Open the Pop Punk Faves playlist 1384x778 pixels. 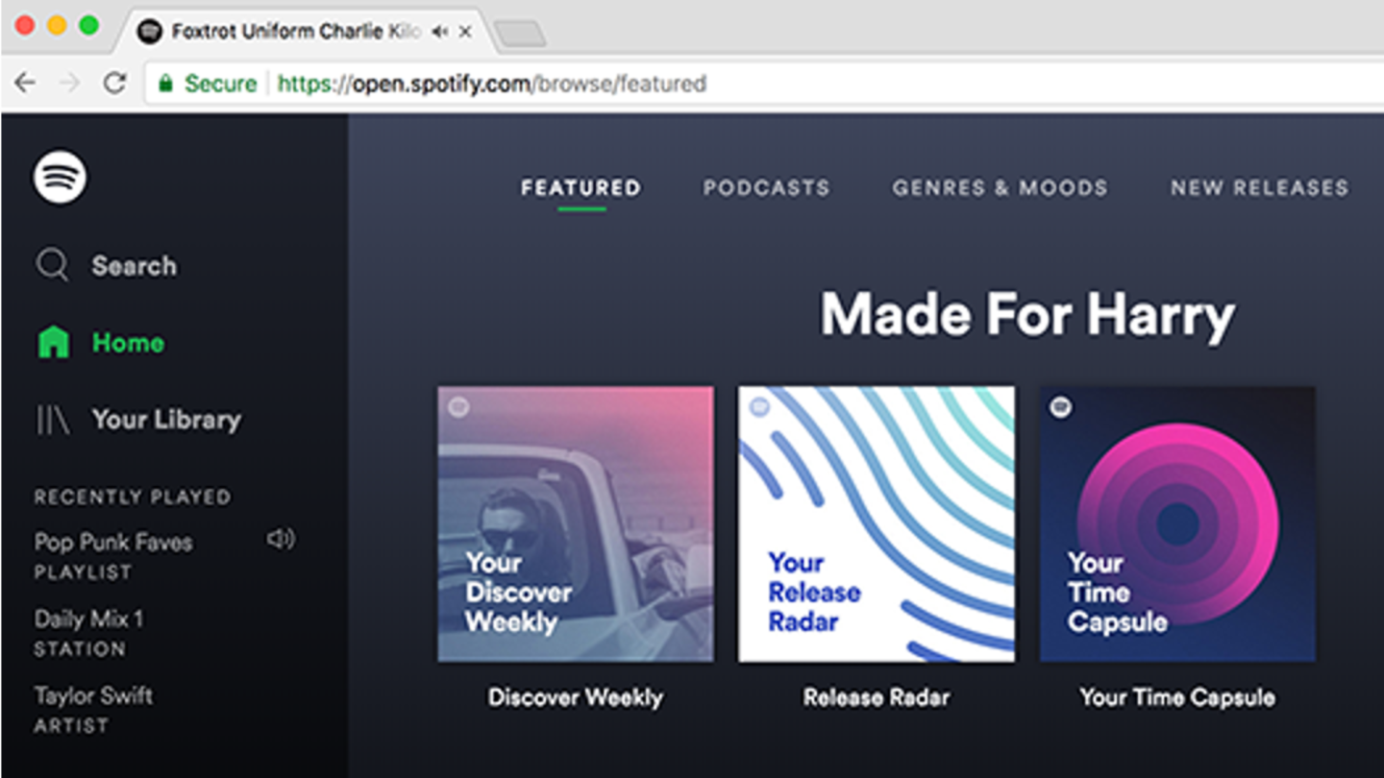pyautogui.click(x=113, y=542)
